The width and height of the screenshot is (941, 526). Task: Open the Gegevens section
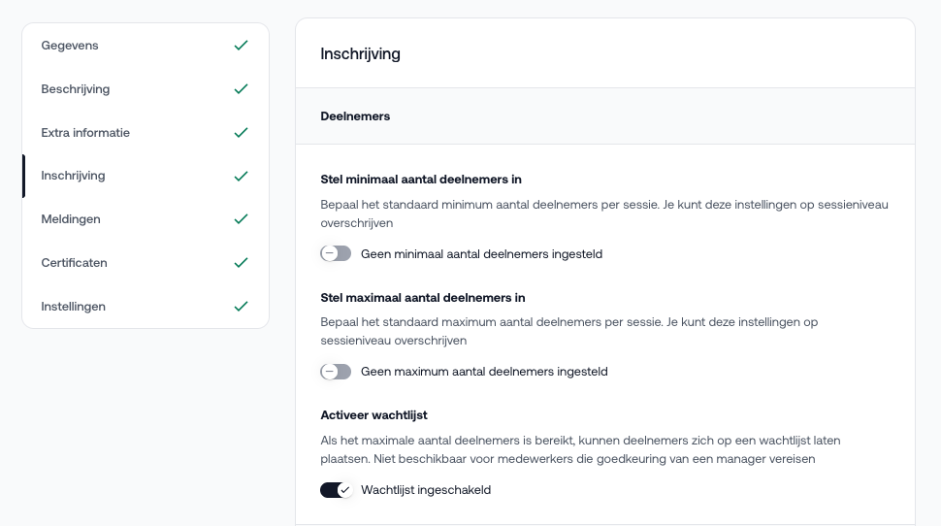70,46
